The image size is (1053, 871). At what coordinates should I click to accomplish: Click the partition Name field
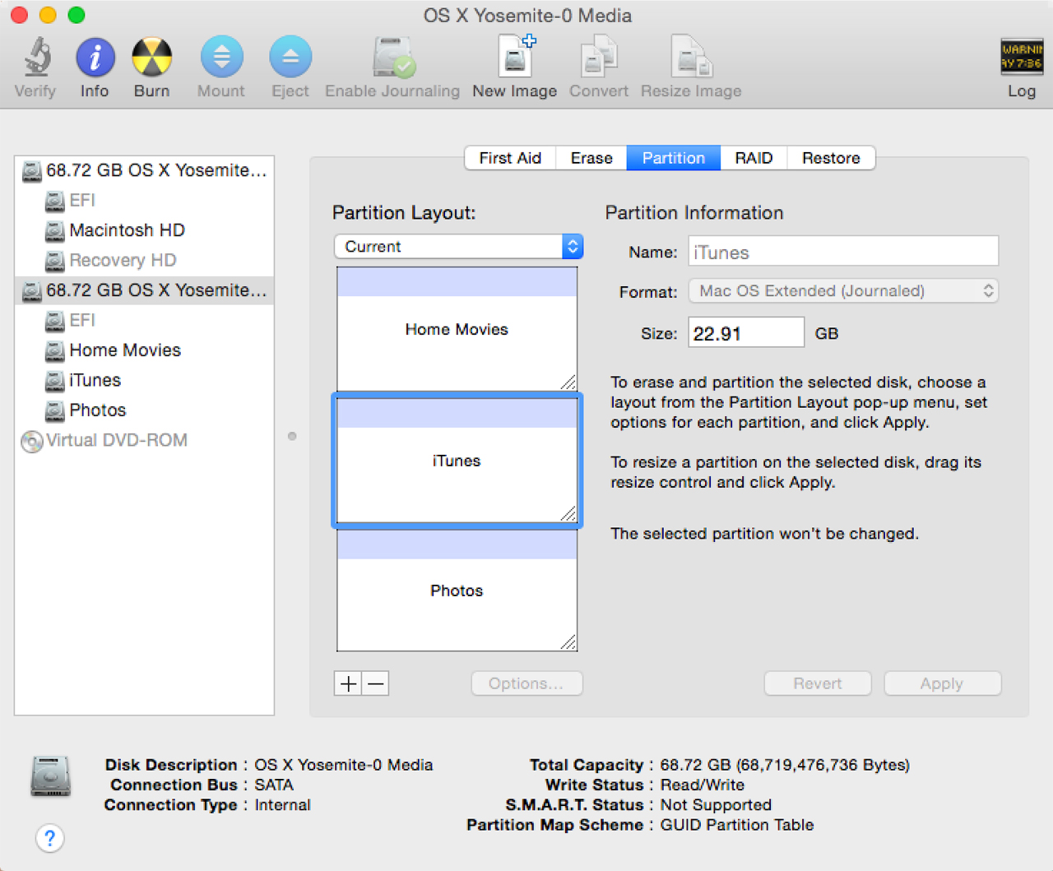click(843, 252)
